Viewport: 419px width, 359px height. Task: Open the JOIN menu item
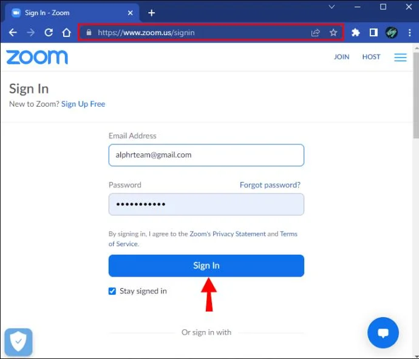coord(341,57)
